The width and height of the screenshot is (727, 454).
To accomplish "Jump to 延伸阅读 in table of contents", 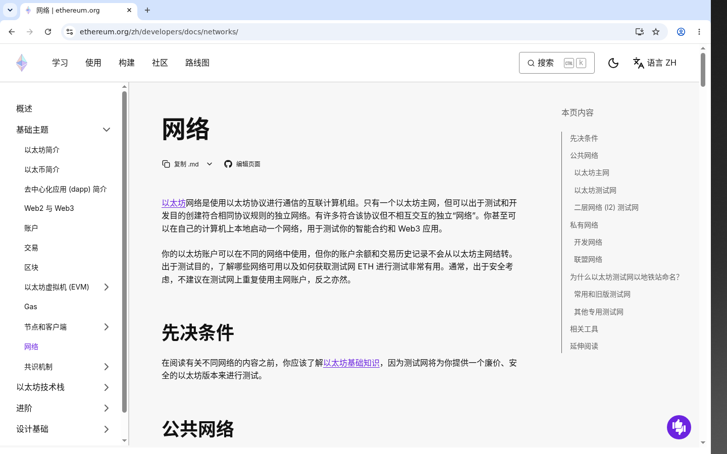I will [x=584, y=346].
